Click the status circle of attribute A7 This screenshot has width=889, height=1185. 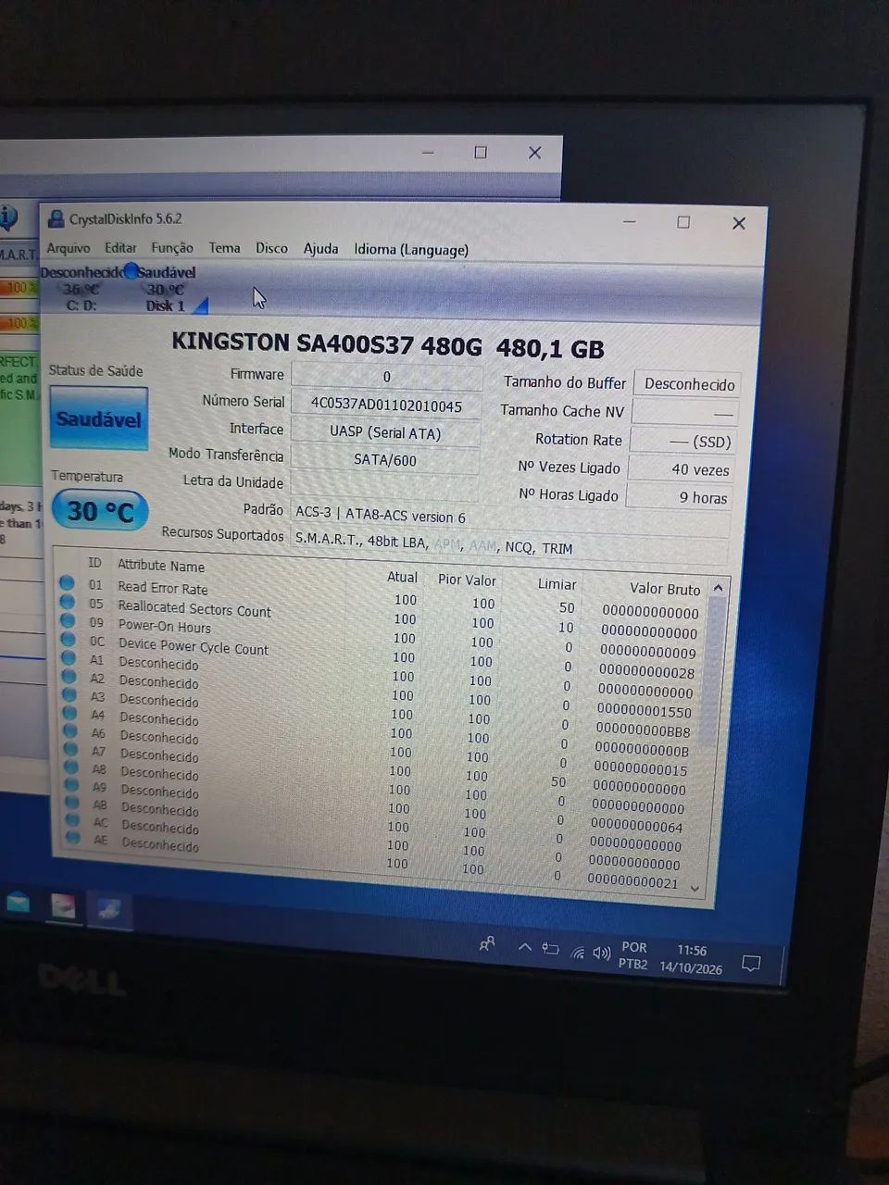coord(71,749)
